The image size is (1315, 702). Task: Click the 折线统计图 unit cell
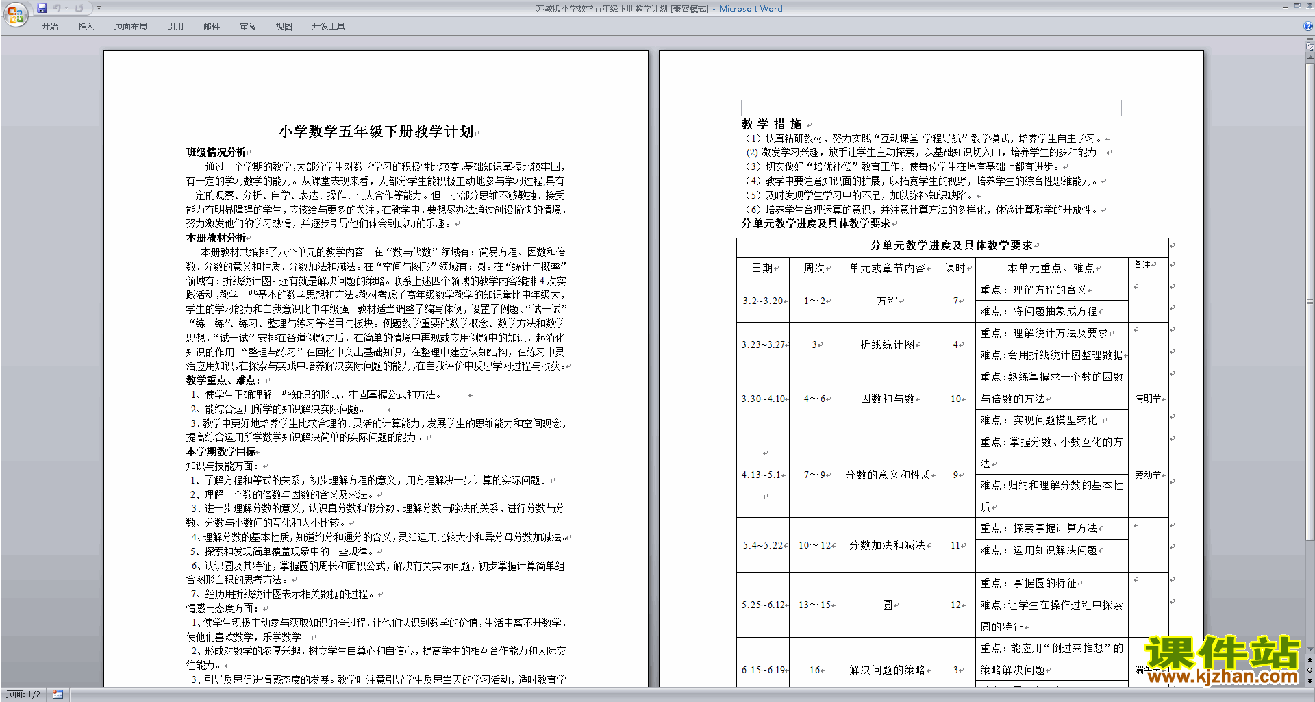click(888, 345)
